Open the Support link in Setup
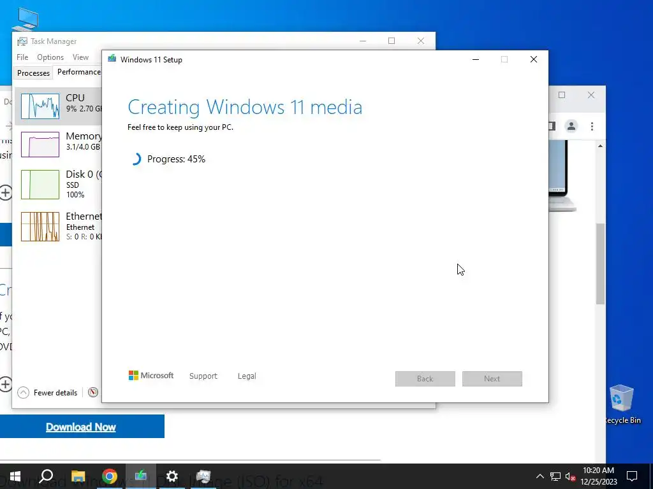Image resolution: width=653 pixels, height=489 pixels. 203,376
